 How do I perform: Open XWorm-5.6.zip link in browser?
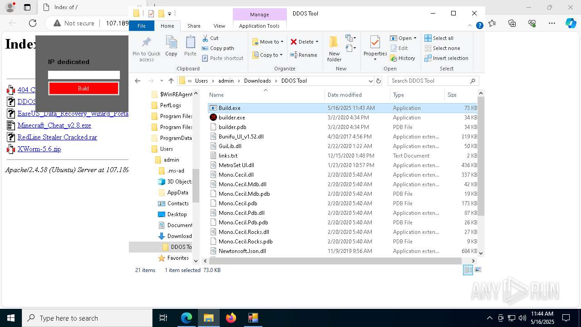[39, 149]
